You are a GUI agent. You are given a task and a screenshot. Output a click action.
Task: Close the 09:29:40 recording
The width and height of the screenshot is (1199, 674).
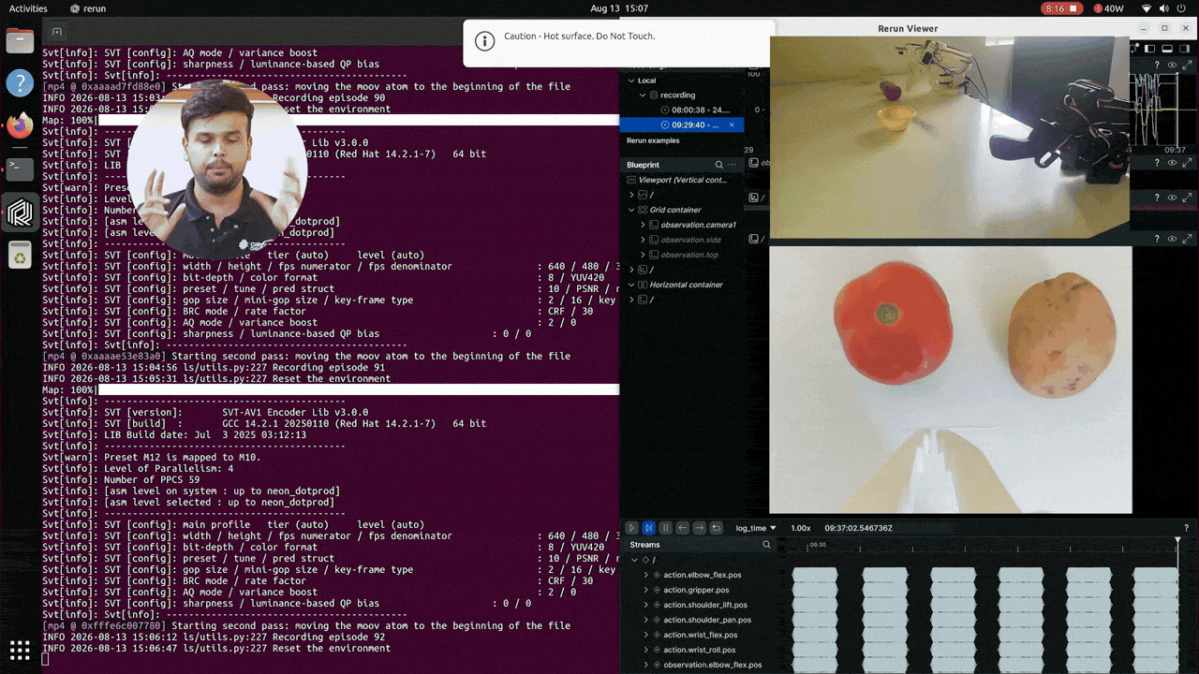click(732, 125)
